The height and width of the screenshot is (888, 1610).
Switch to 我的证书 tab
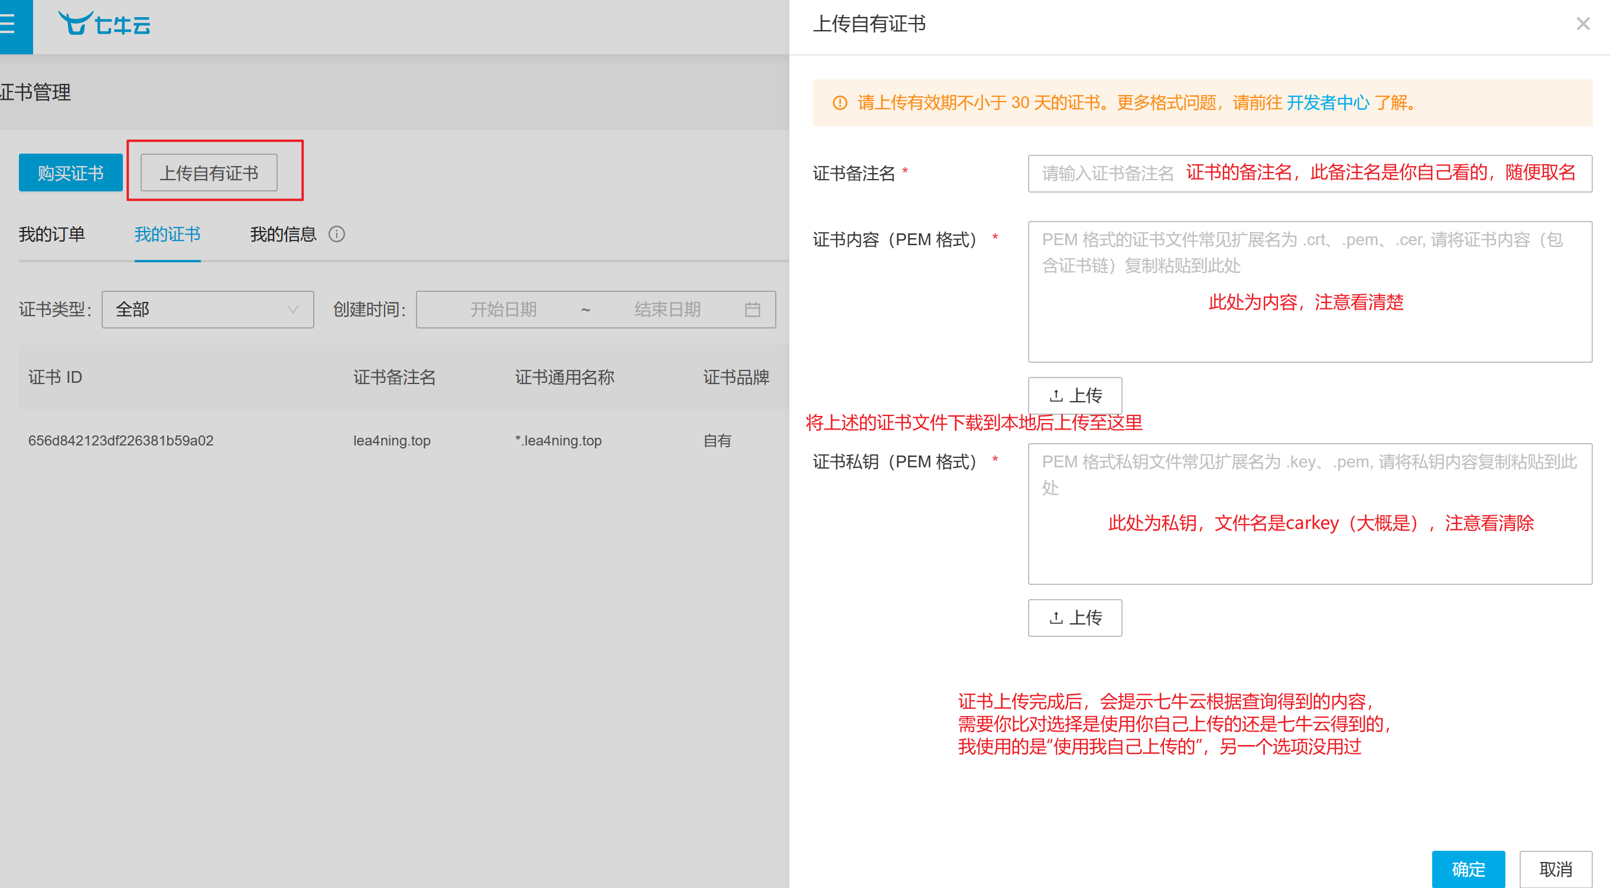click(168, 235)
